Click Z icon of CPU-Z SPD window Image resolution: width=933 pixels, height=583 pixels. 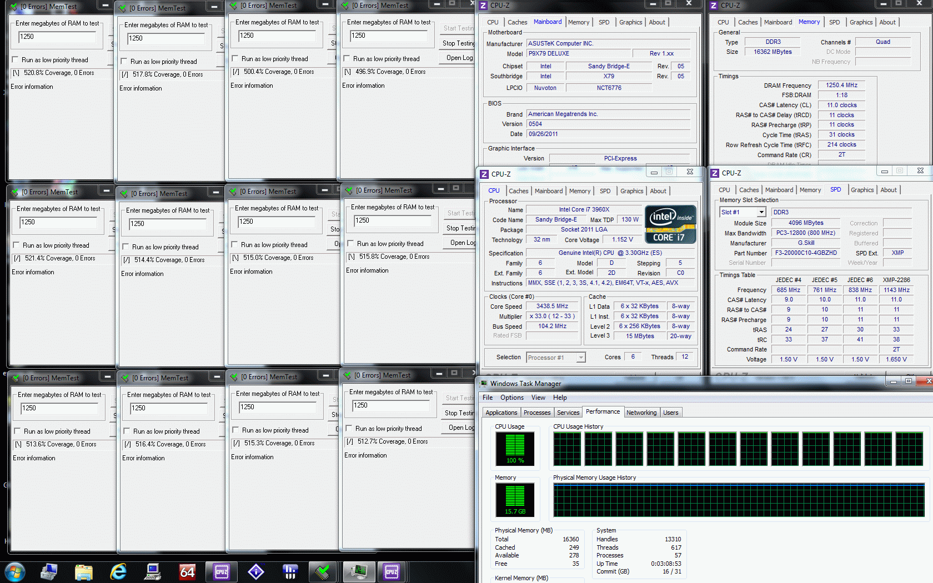tap(715, 173)
